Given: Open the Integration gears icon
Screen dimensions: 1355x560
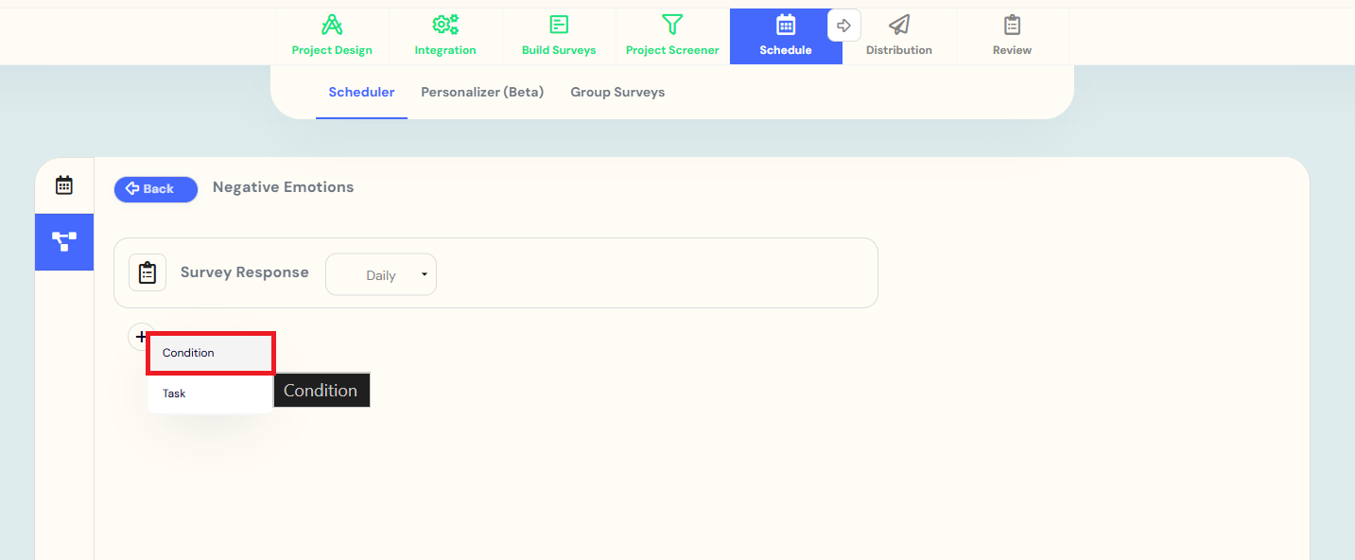Looking at the screenshot, I should coord(445,26).
